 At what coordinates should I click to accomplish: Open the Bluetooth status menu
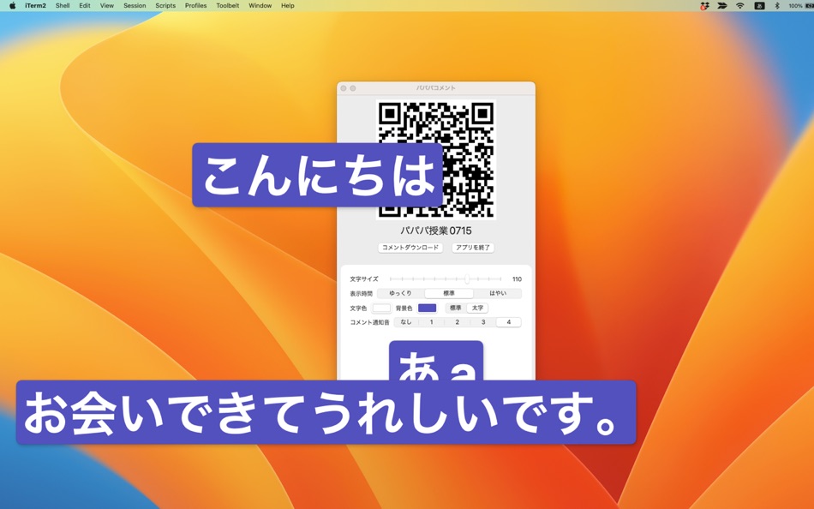[777, 6]
